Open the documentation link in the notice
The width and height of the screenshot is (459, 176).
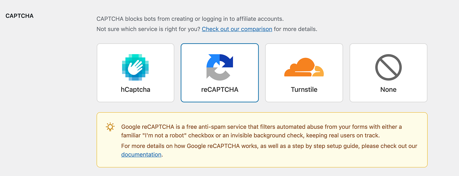tap(141, 155)
